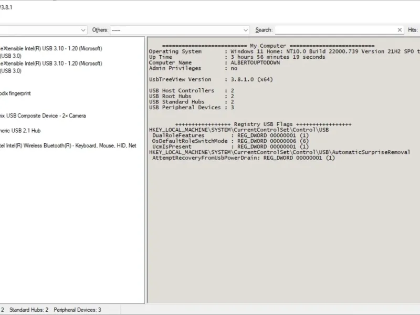Select second (USB 3.0) root hub entry
This screenshot has height=315, width=420.
click(x=10, y=71)
